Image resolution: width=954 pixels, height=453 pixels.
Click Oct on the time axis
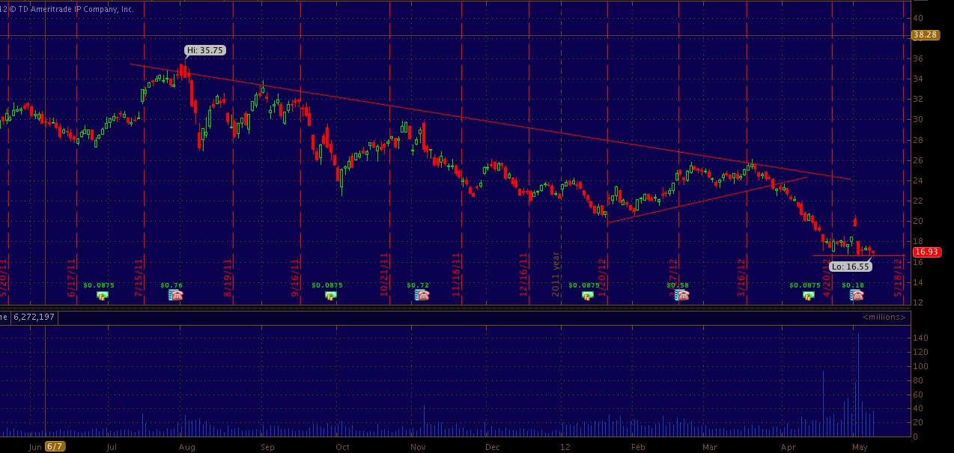[342, 447]
